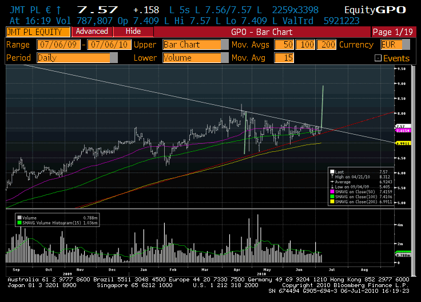
Task: Click the Jul label on the time axis
Action: (332, 269)
